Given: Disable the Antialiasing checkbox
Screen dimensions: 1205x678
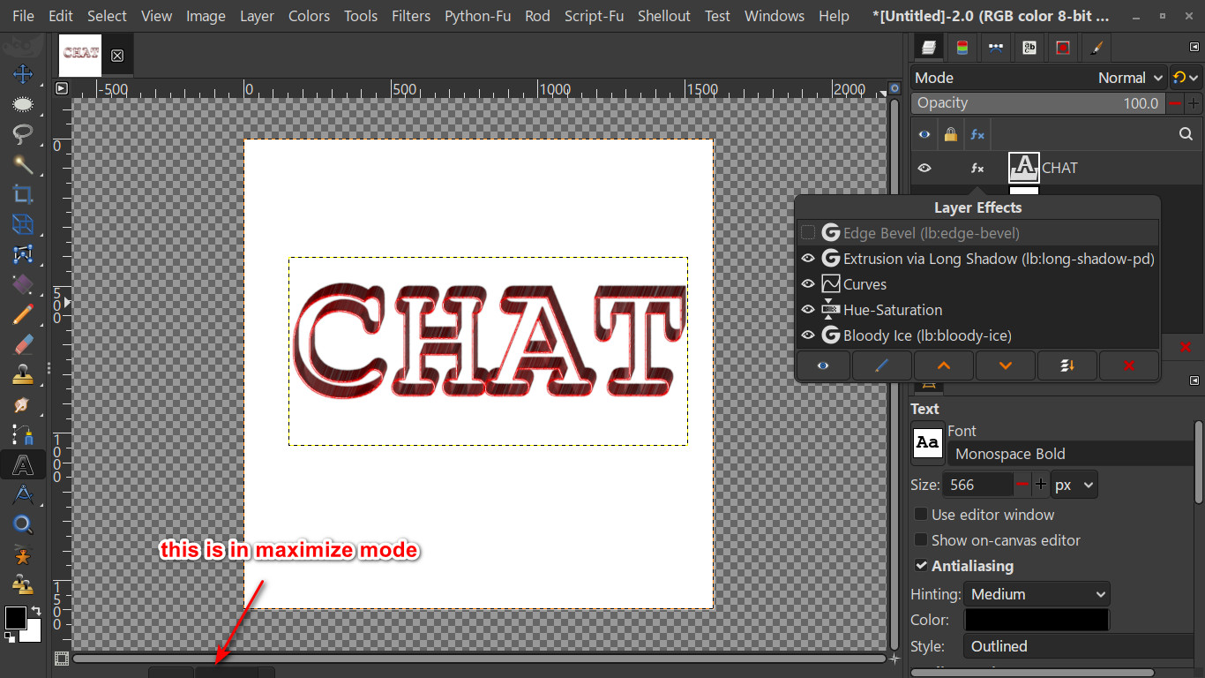Looking at the screenshot, I should (x=921, y=565).
